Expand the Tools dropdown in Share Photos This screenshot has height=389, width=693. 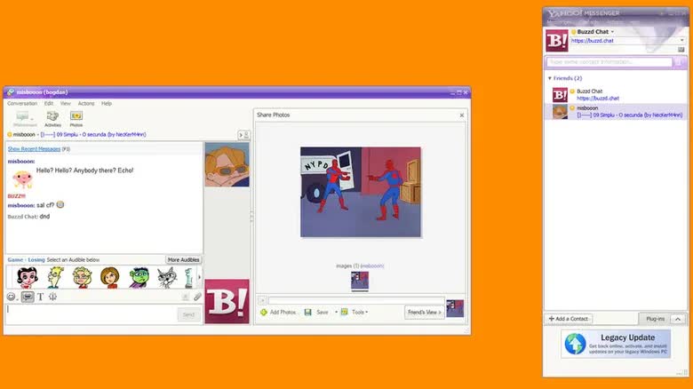point(359,312)
